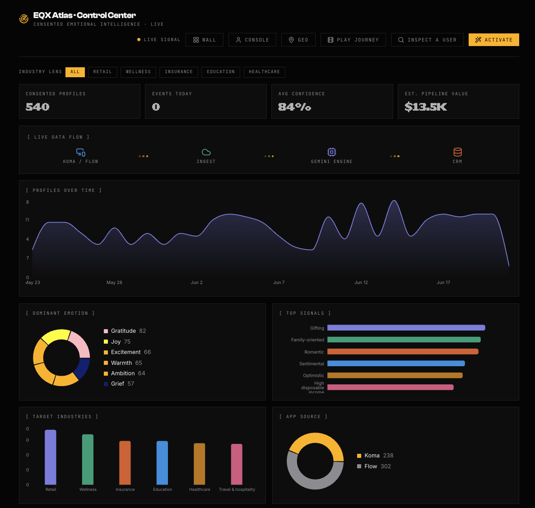Open the Console view

pos(252,40)
